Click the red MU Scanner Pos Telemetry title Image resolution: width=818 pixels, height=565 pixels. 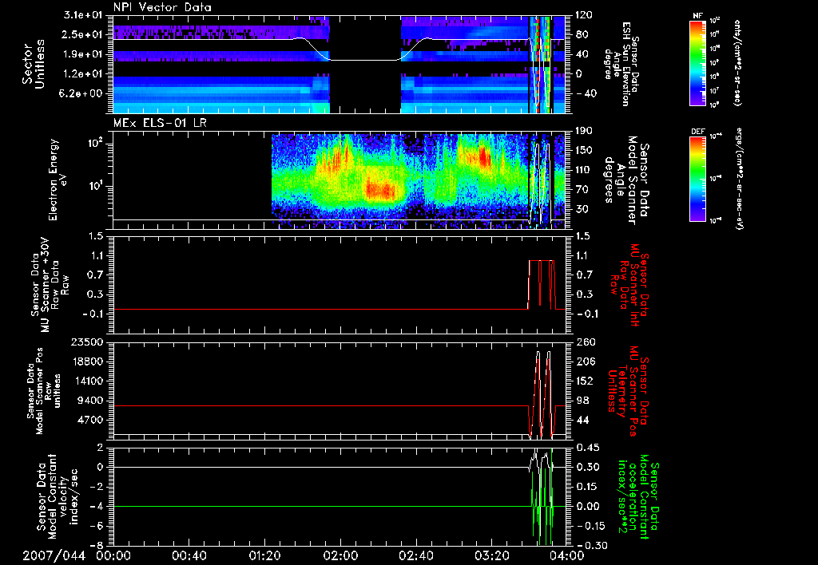(x=627, y=391)
